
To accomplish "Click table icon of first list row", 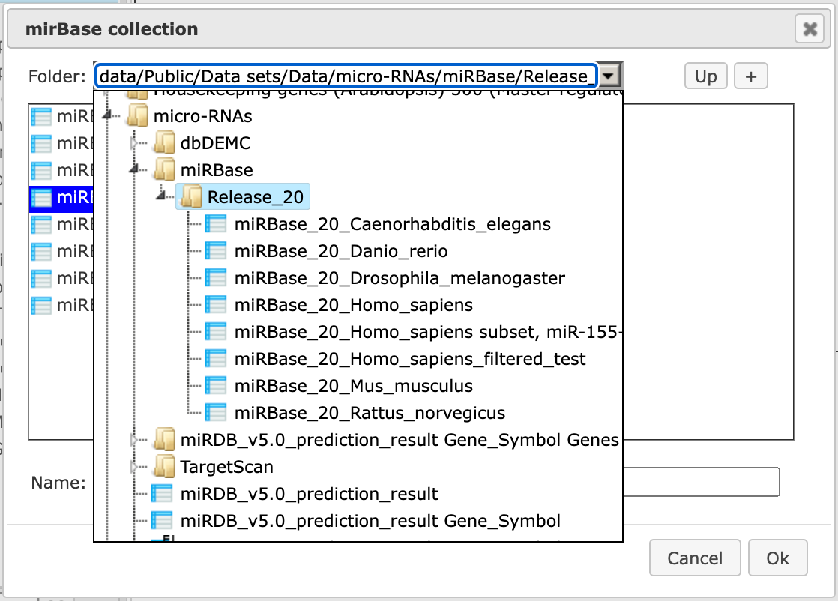I will tap(41, 116).
